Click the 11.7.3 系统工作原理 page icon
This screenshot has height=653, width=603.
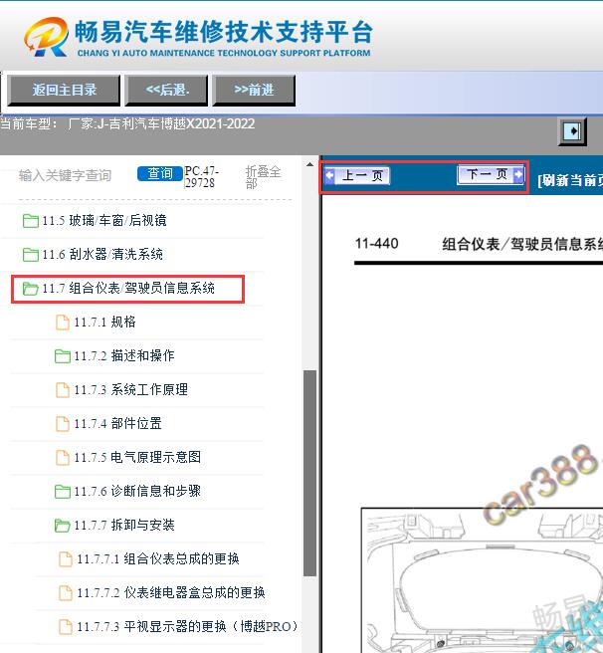63,390
